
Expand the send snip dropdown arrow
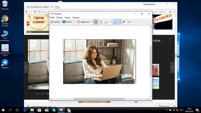tap(111, 22)
